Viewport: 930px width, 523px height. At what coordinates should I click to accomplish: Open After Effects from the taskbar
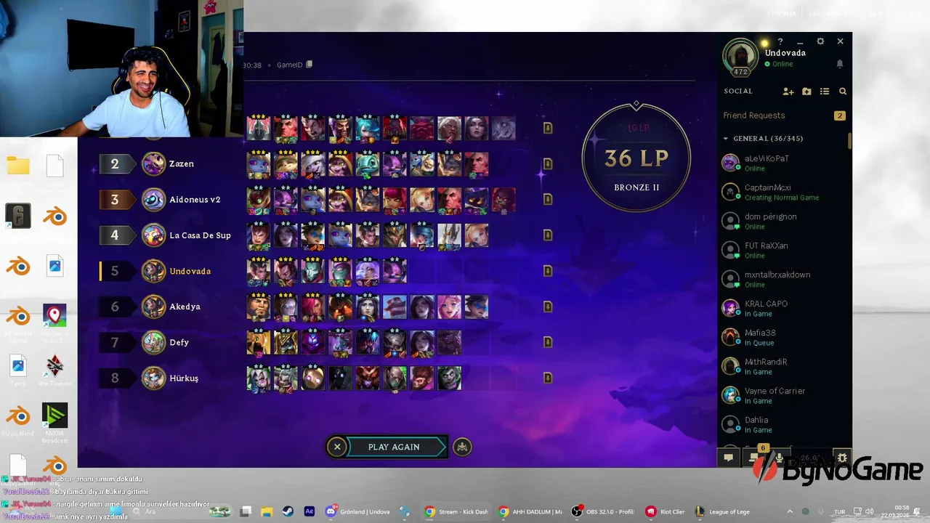click(x=310, y=511)
